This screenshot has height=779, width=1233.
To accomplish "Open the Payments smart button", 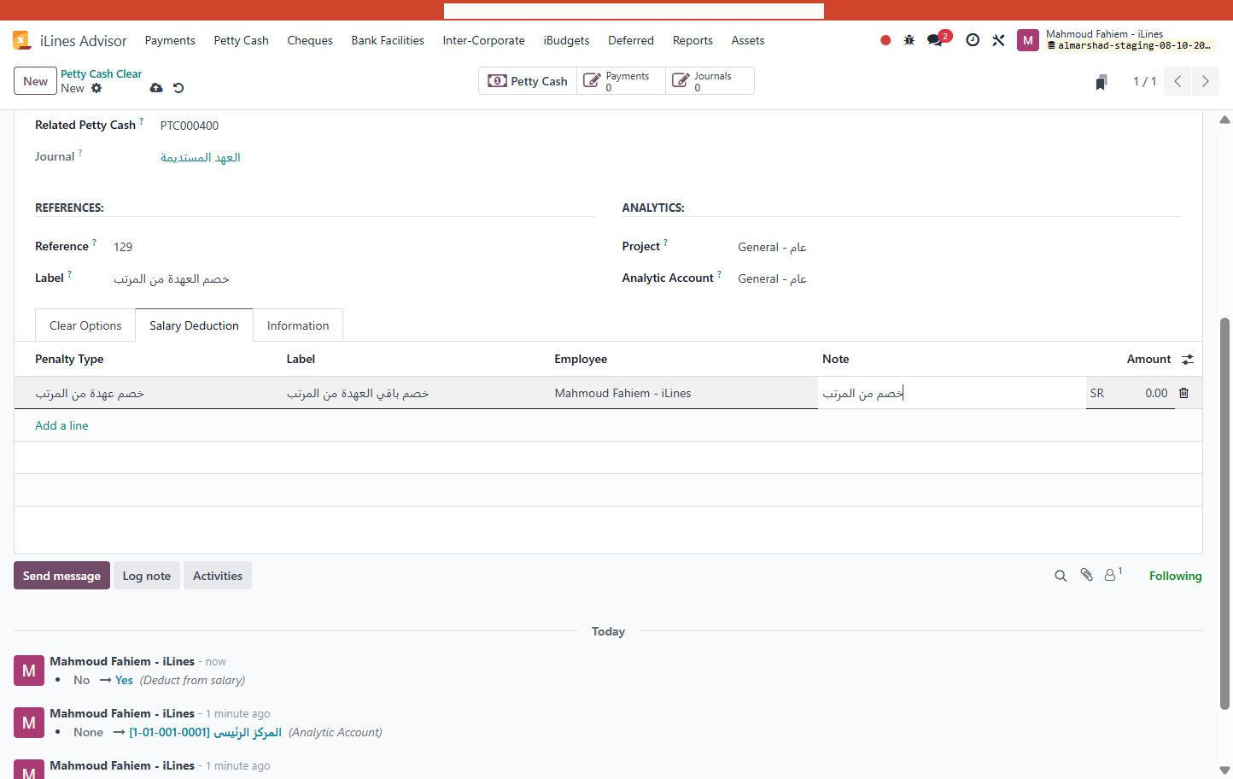I will click(621, 81).
